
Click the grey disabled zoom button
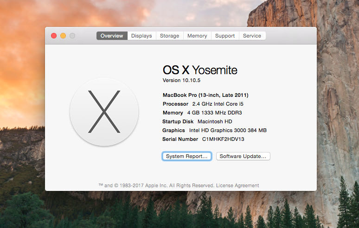pos(72,36)
